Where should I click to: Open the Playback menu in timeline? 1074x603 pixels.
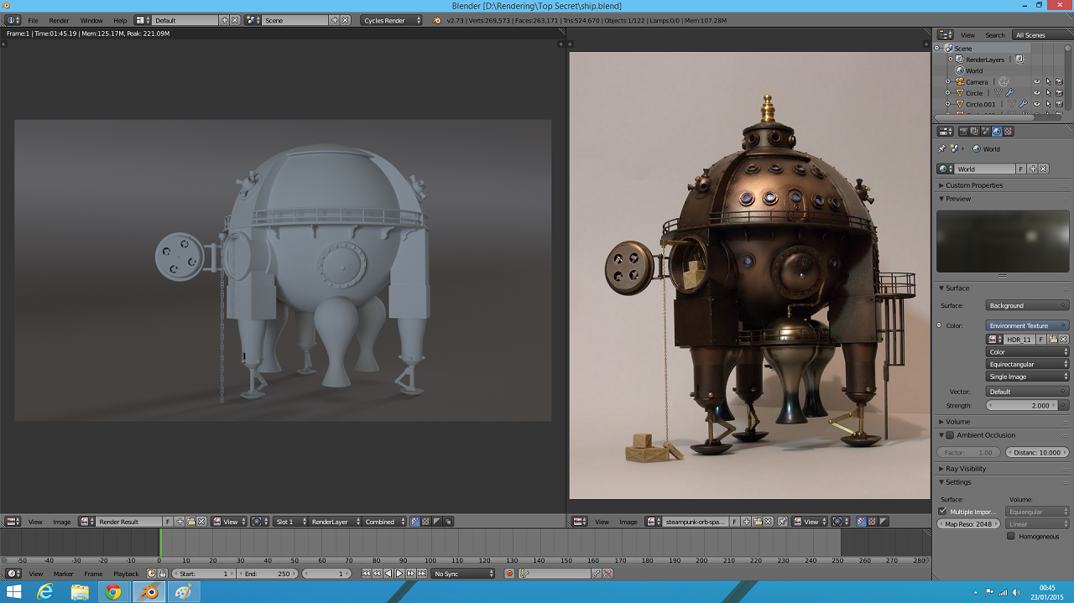[x=126, y=574]
